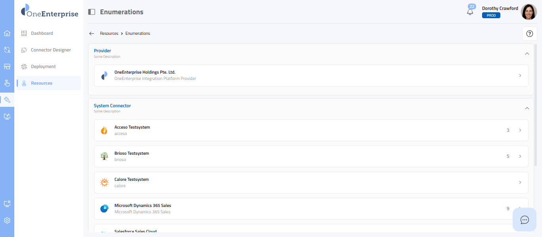Select Connector Designer menu item

click(x=51, y=50)
